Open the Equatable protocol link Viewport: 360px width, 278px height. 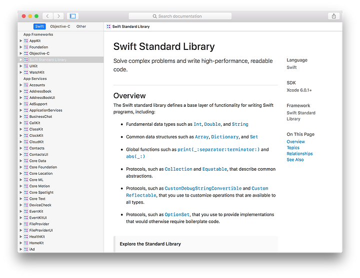coord(214,169)
